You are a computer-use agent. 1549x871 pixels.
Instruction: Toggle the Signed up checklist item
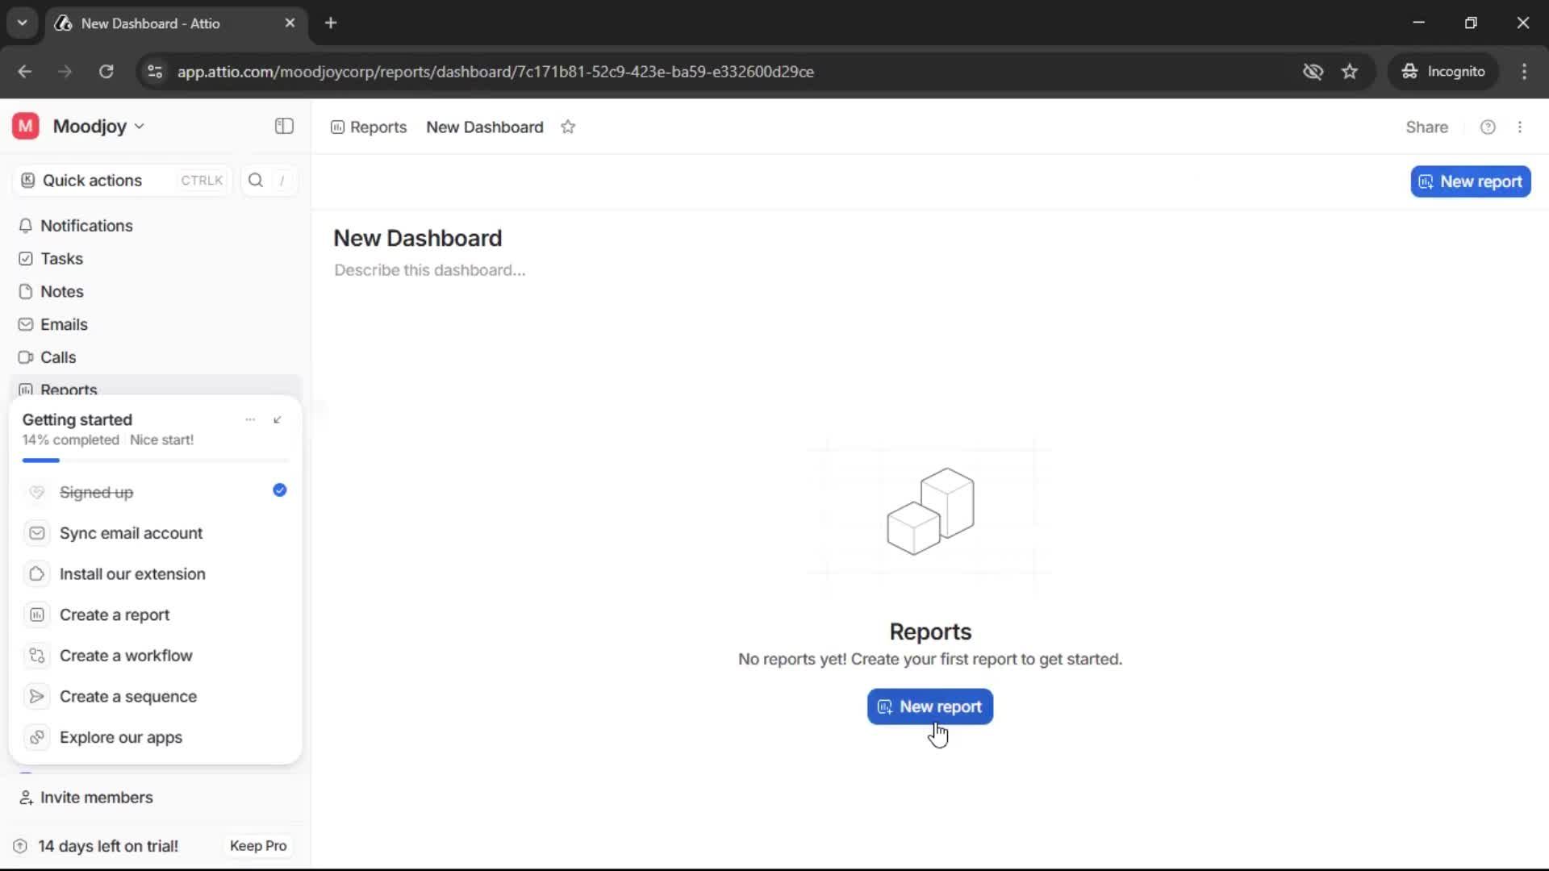click(279, 490)
